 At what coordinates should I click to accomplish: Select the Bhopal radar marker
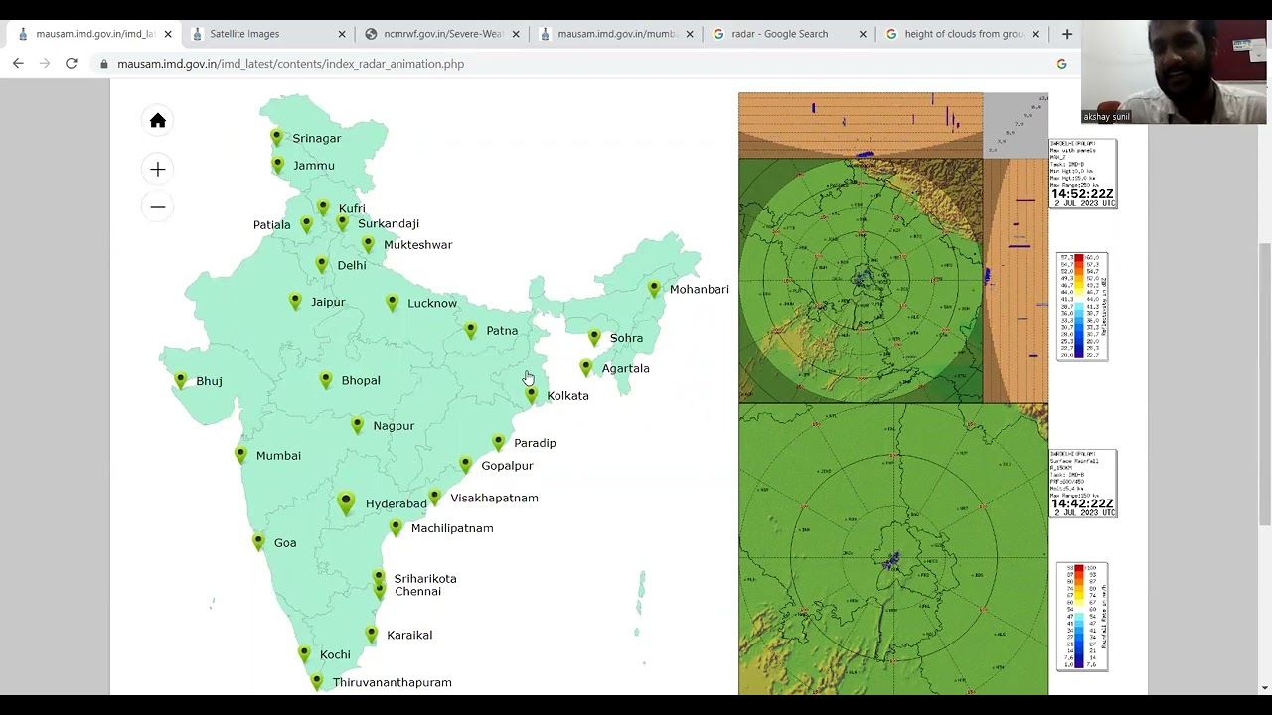point(325,380)
